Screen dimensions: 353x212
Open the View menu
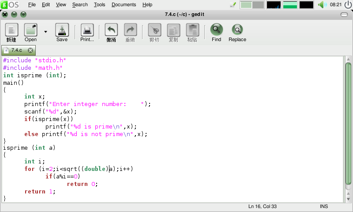click(61, 4)
